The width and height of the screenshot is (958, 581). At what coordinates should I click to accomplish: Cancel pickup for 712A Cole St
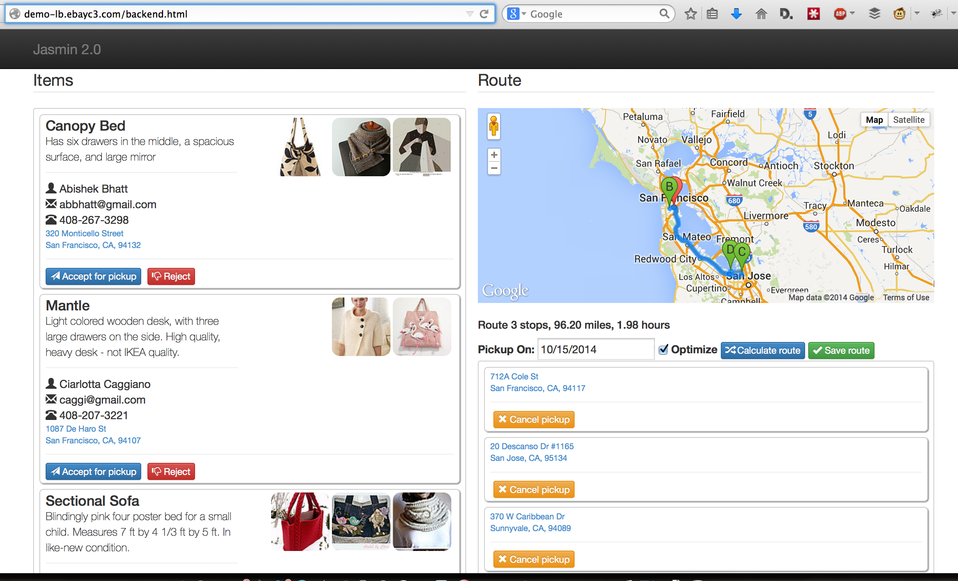534,420
